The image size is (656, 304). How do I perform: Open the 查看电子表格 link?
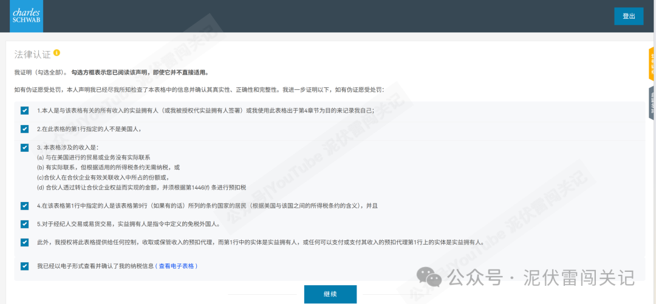[x=177, y=266]
